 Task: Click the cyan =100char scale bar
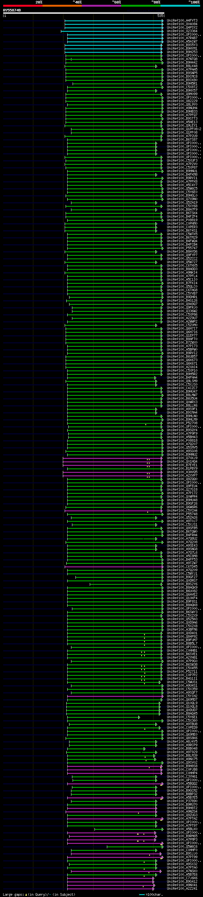coord(142,894)
